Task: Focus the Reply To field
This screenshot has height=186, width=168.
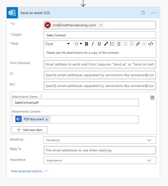Action: pyautogui.click(x=100, y=150)
